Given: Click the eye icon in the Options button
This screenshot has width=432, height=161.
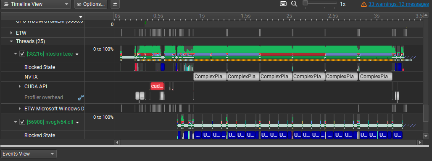Looking at the screenshot, I should tap(79, 4).
